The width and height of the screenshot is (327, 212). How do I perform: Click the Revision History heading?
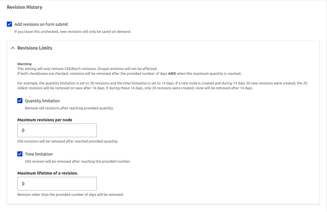(x=24, y=7)
